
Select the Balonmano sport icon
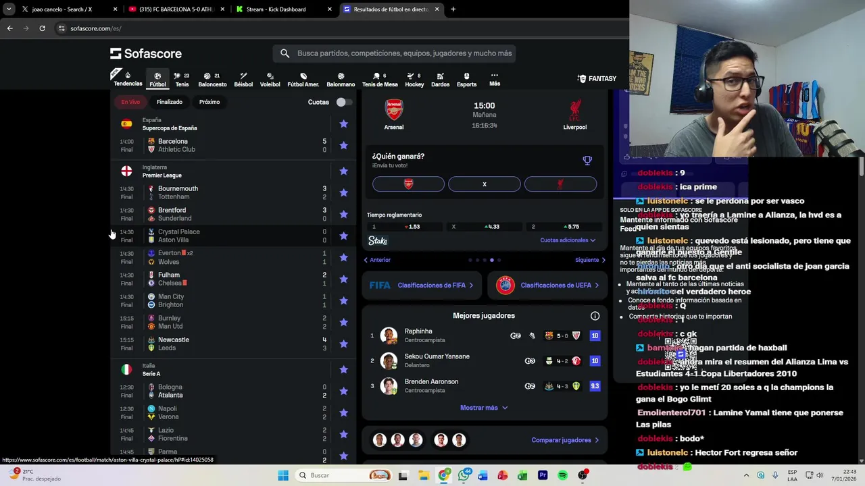(341, 80)
